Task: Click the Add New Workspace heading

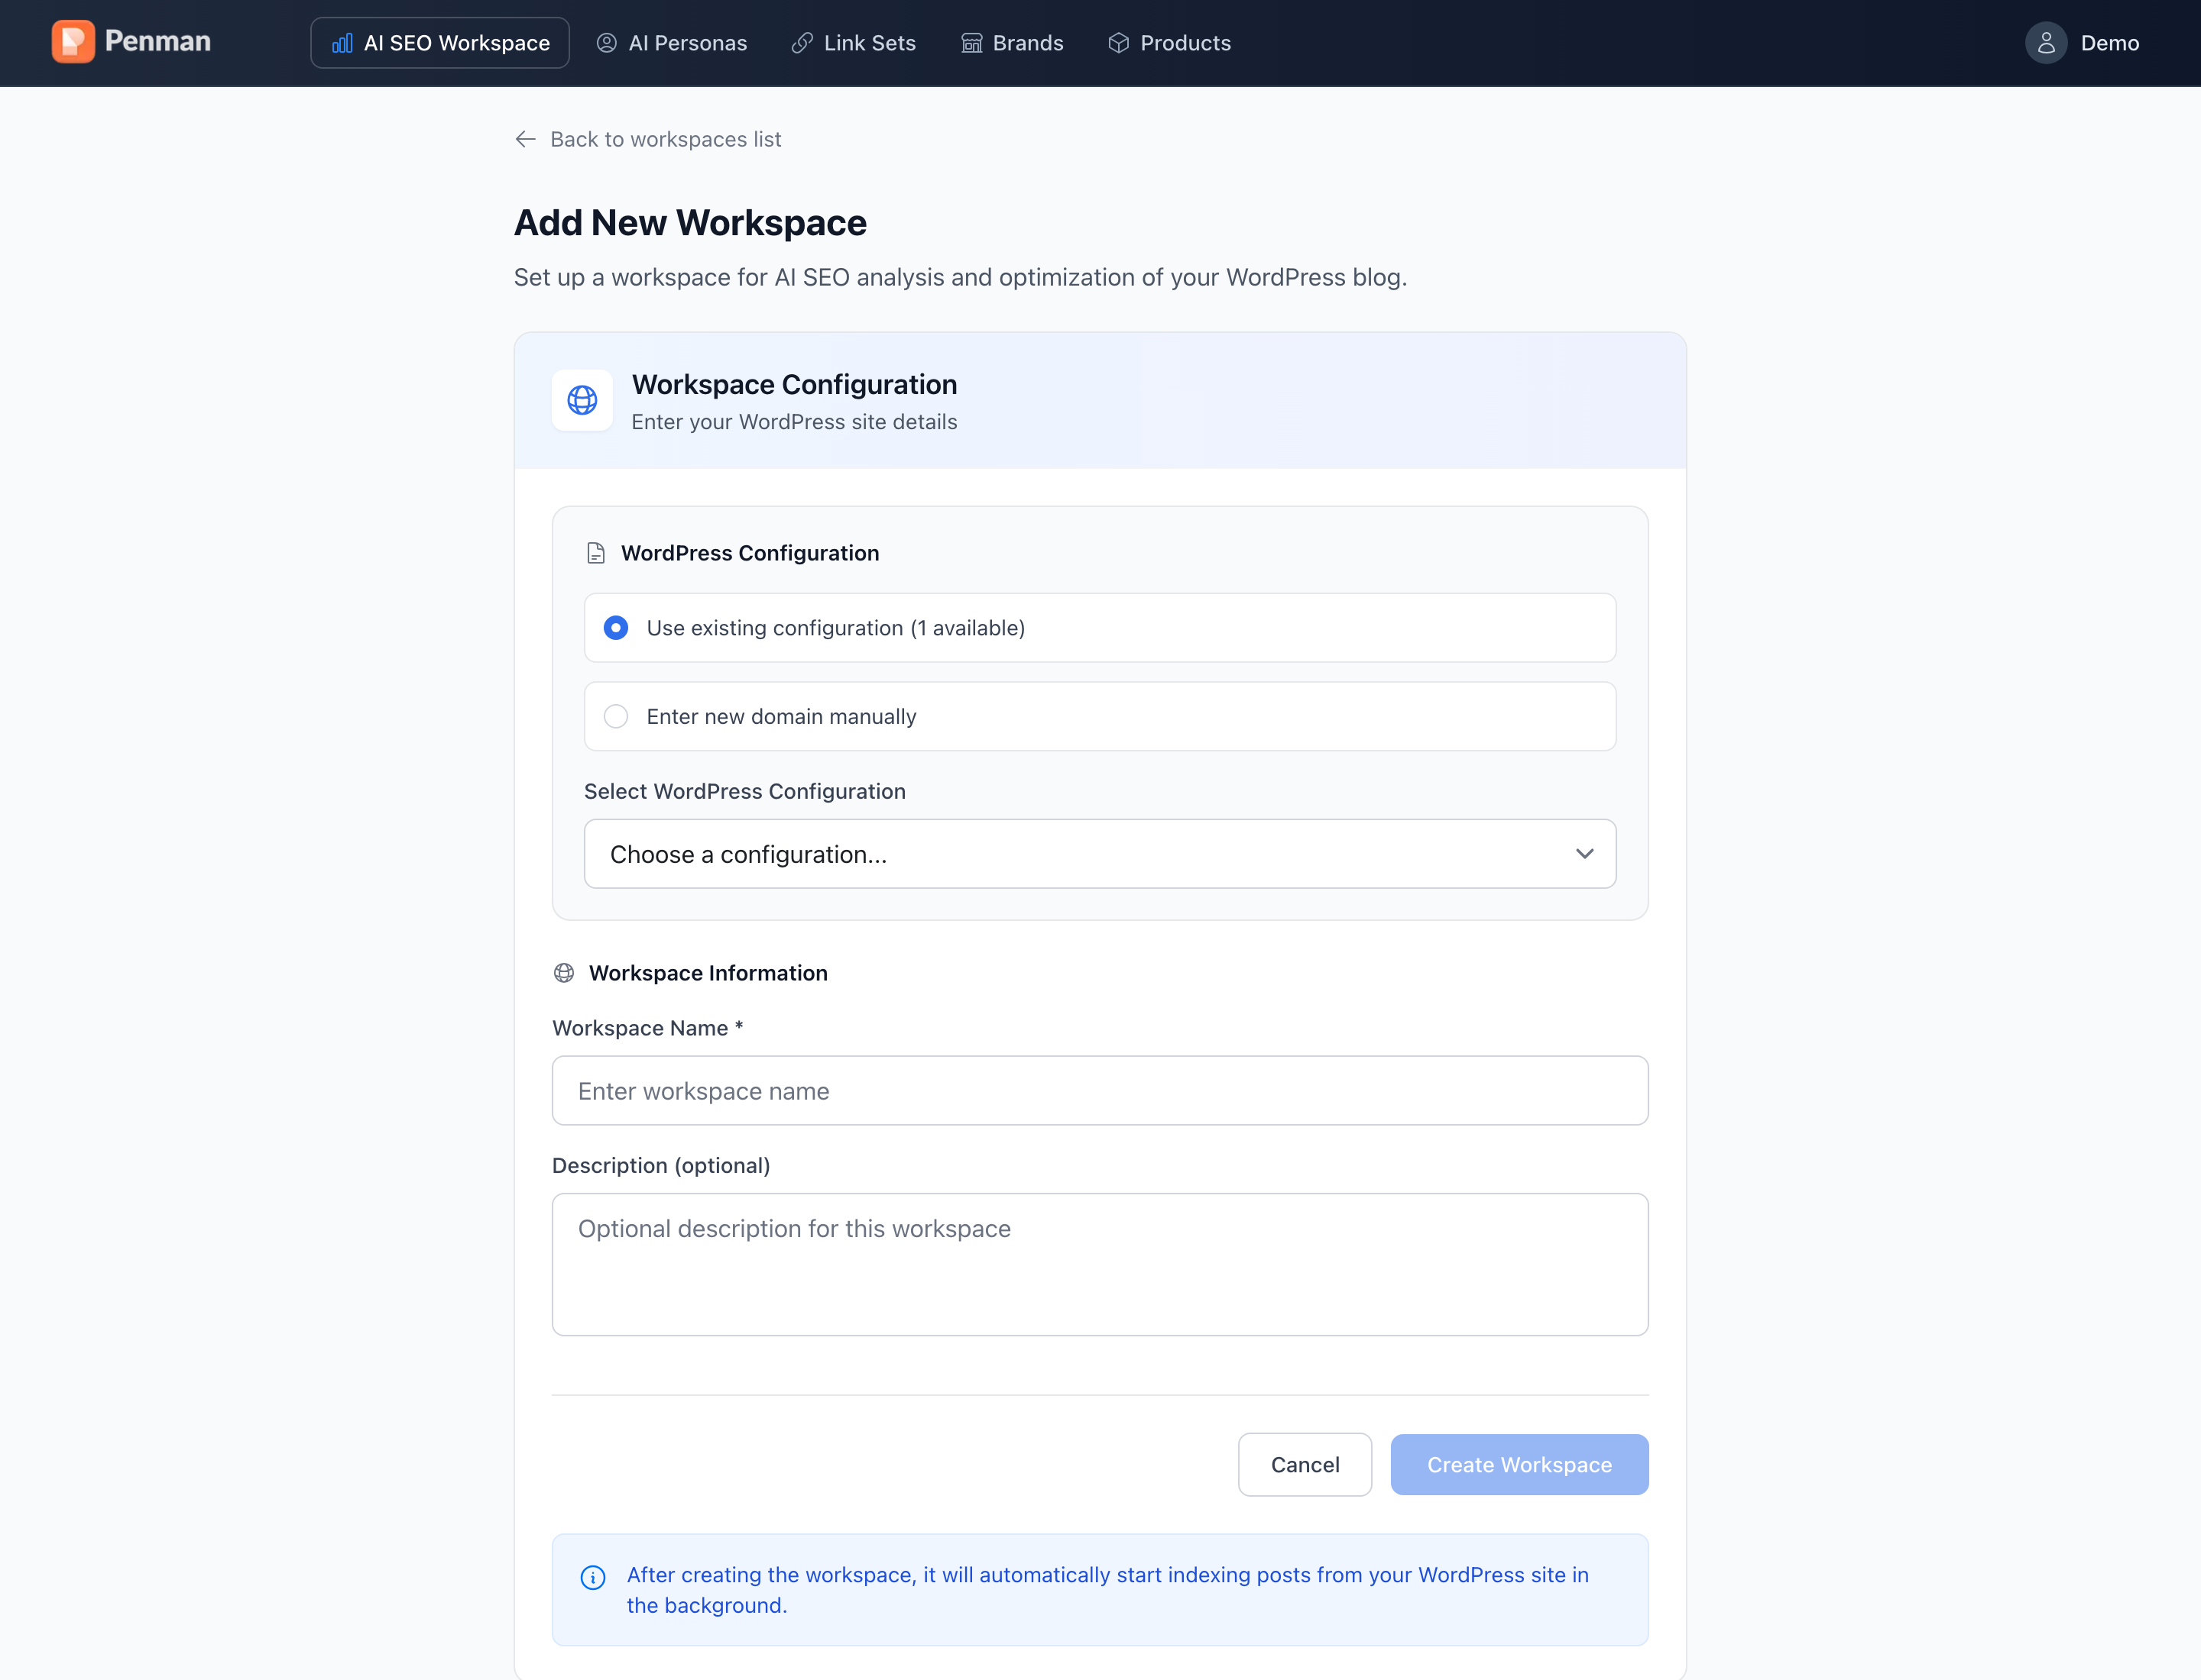Action: pos(691,223)
